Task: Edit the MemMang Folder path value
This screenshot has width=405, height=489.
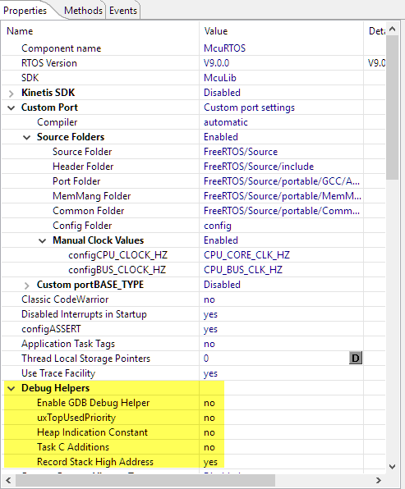Action: [x=283, y=196]
